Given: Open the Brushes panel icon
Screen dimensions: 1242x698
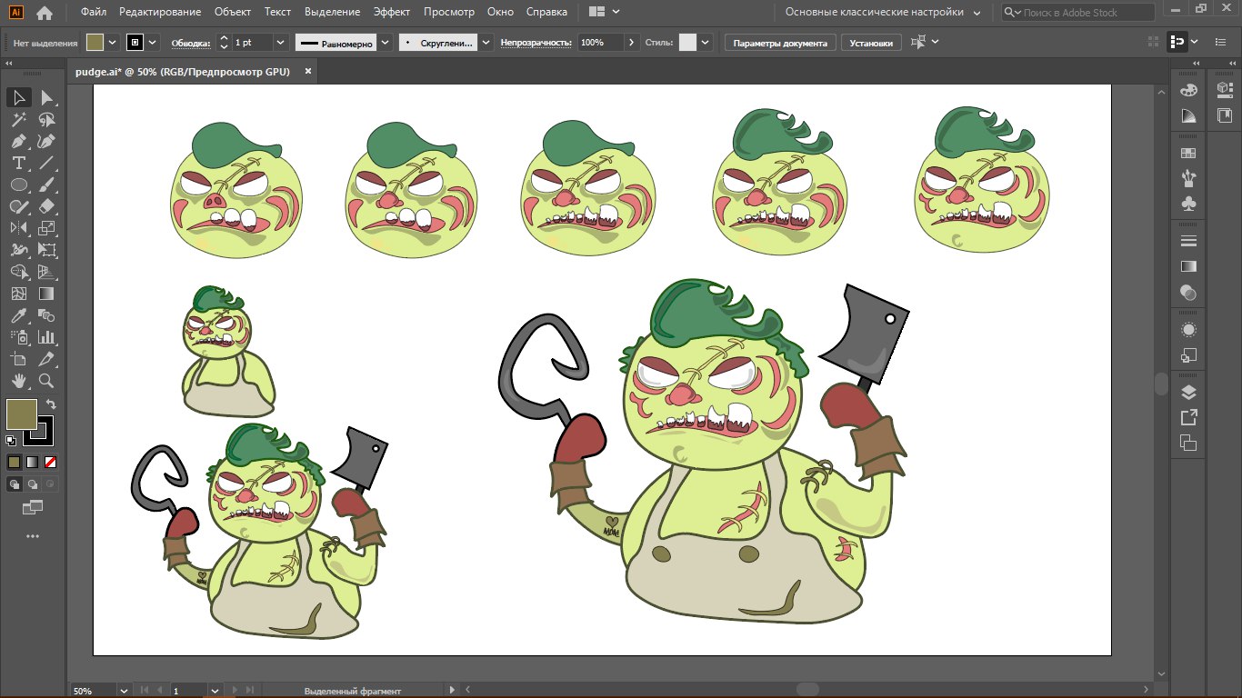Looking at the screenshot, I should click(1188, 177).
